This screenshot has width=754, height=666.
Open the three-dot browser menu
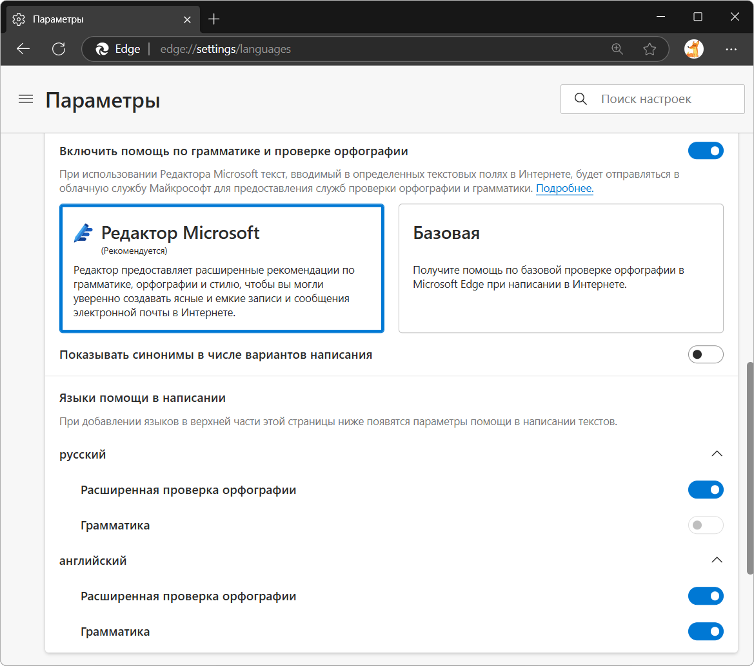coord(731,49)
